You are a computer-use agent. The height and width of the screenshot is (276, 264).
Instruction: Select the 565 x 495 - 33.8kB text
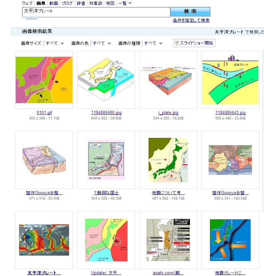coord(230,118)
